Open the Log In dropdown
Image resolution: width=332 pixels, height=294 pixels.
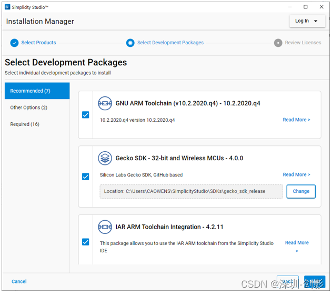coord(307,21)
